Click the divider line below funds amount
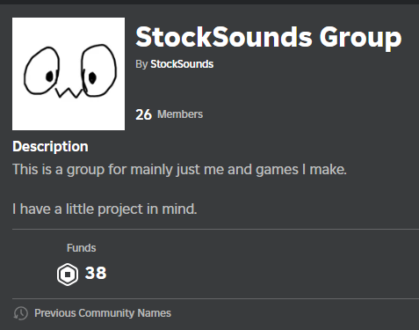This screenshot has height=330, width=419. tap(215, 299)
